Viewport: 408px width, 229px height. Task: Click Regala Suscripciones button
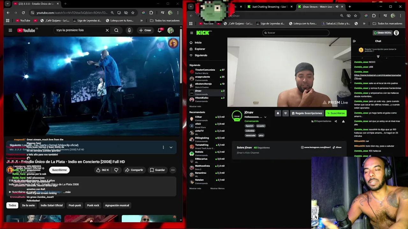coord(306,113)
